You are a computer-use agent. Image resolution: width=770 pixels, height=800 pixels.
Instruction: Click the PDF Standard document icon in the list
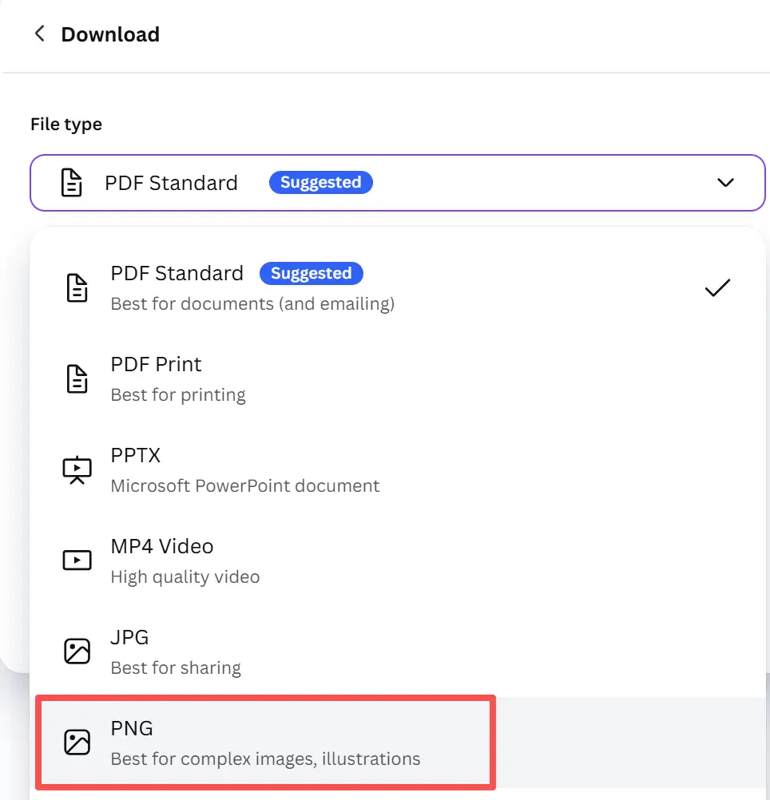pos(77,287)
